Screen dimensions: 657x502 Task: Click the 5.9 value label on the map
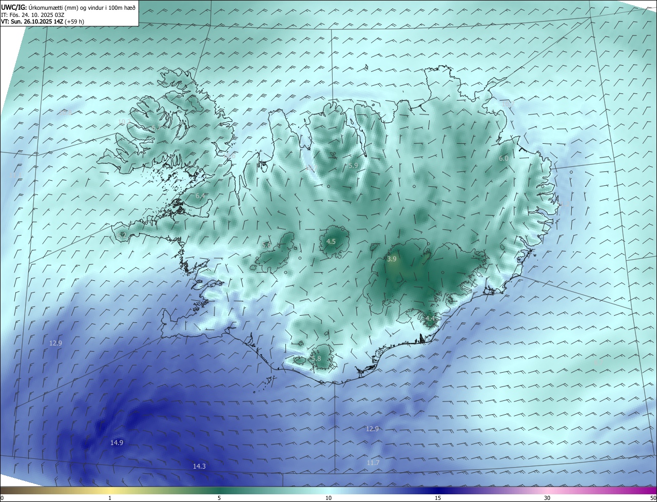click(353, 165)
